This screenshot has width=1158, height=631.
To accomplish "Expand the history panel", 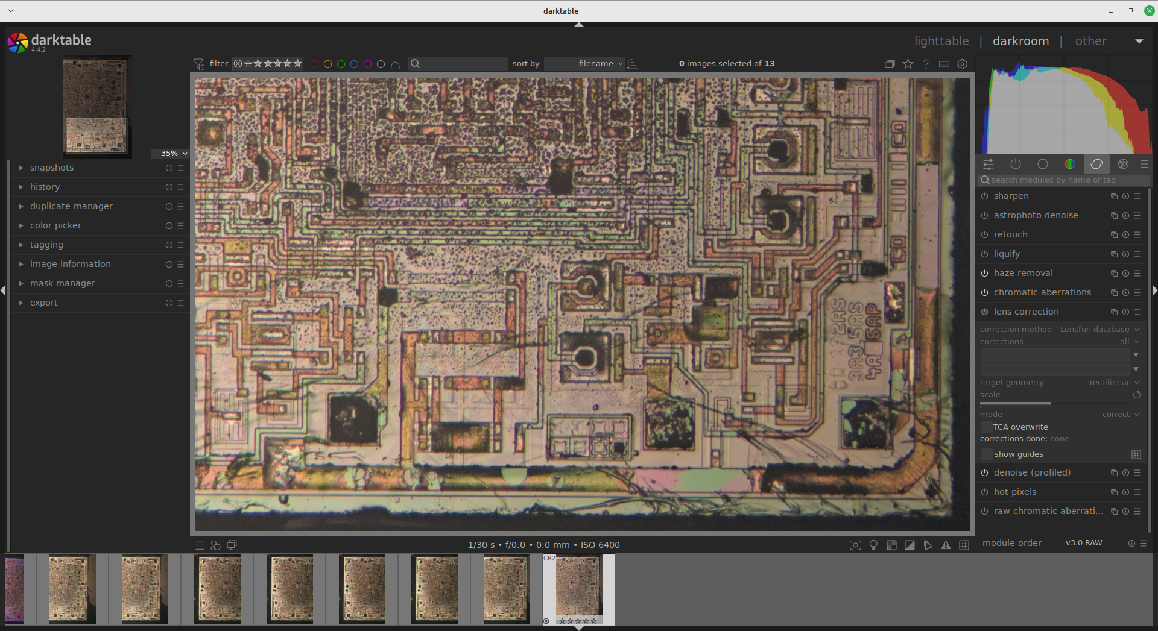I will (45, 187).
